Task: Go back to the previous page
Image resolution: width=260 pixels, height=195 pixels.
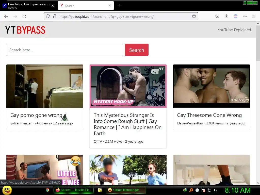Action: pyautogui.click(x=6, y=17)
